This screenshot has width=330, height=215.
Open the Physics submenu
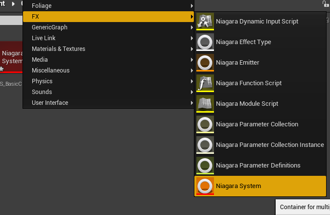108,81
